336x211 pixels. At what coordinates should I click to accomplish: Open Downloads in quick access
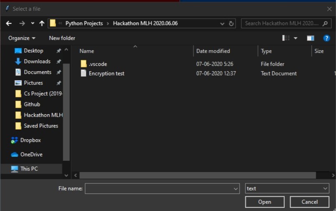(x=37, y=61)
